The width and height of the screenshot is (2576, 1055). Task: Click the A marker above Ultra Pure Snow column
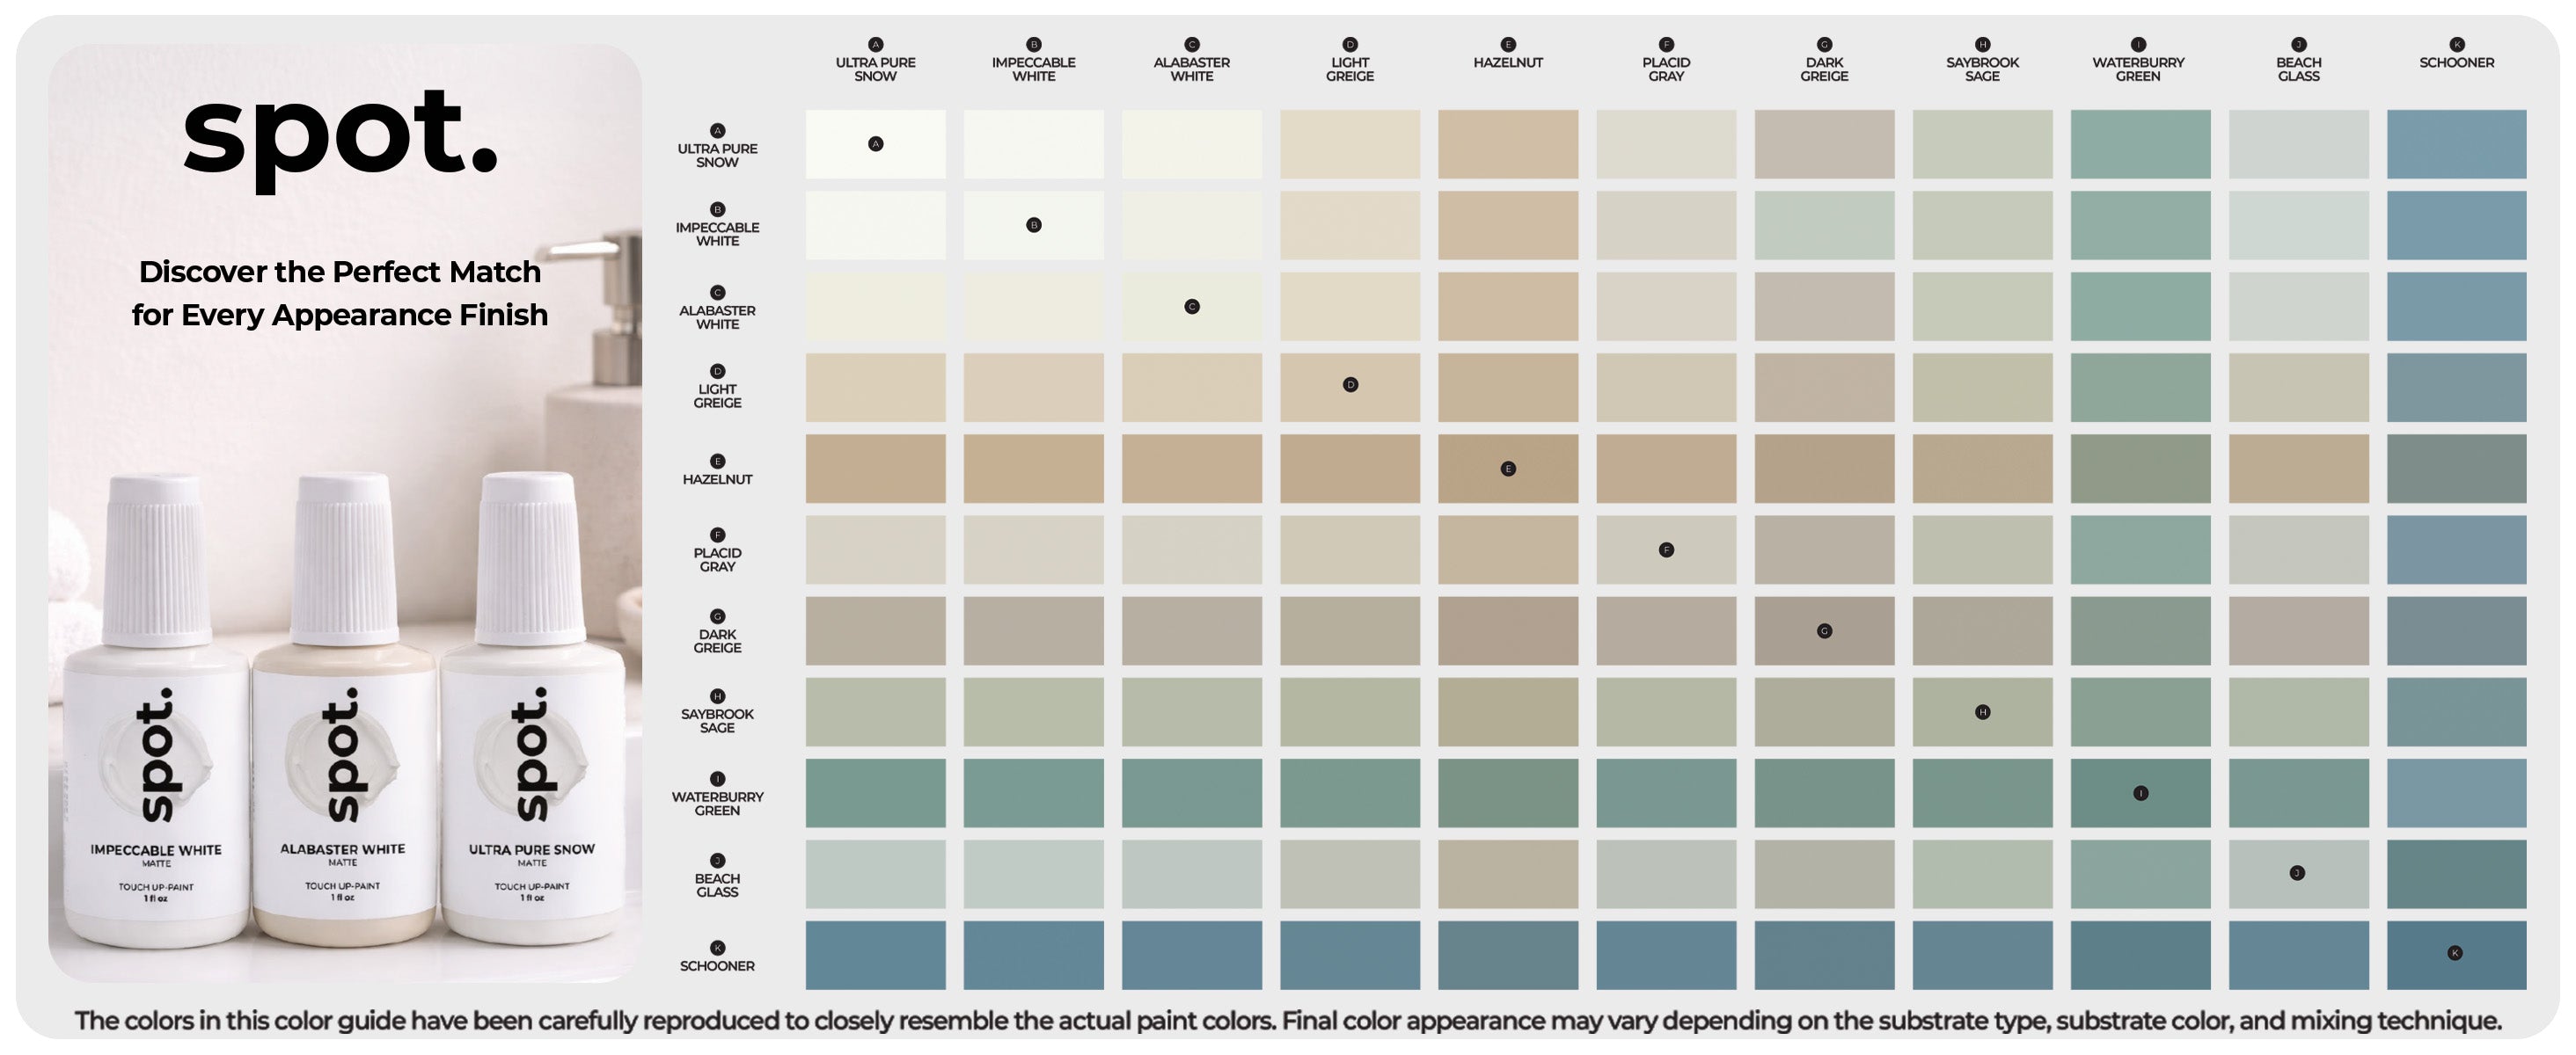coord(876,44)
